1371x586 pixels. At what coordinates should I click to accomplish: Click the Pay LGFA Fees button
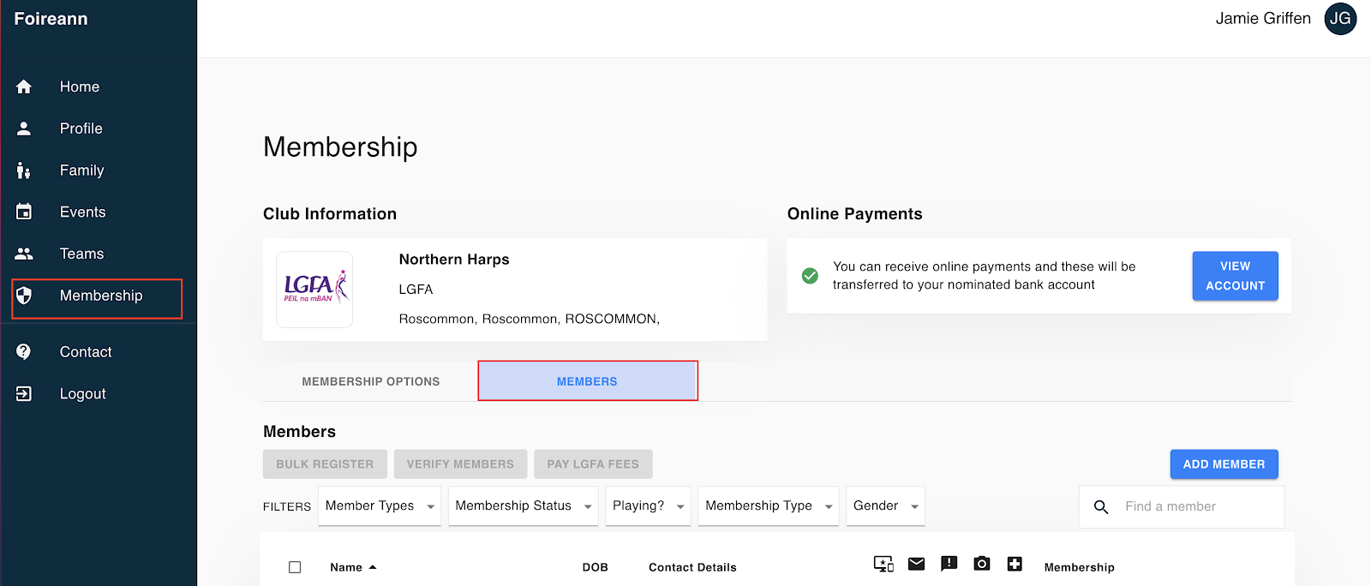point(593,464)
